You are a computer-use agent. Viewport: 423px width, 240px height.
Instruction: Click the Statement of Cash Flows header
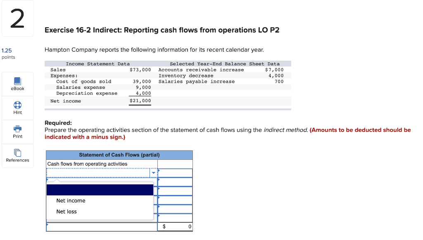point(119,154)
